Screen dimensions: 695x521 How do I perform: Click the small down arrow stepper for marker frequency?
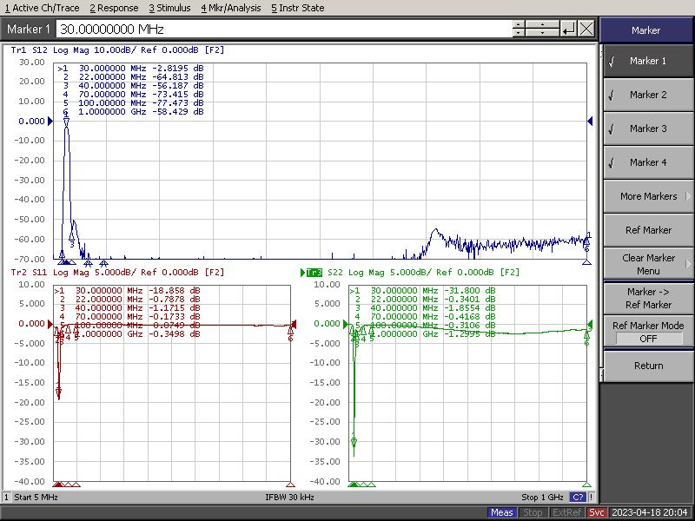[520, 34]
